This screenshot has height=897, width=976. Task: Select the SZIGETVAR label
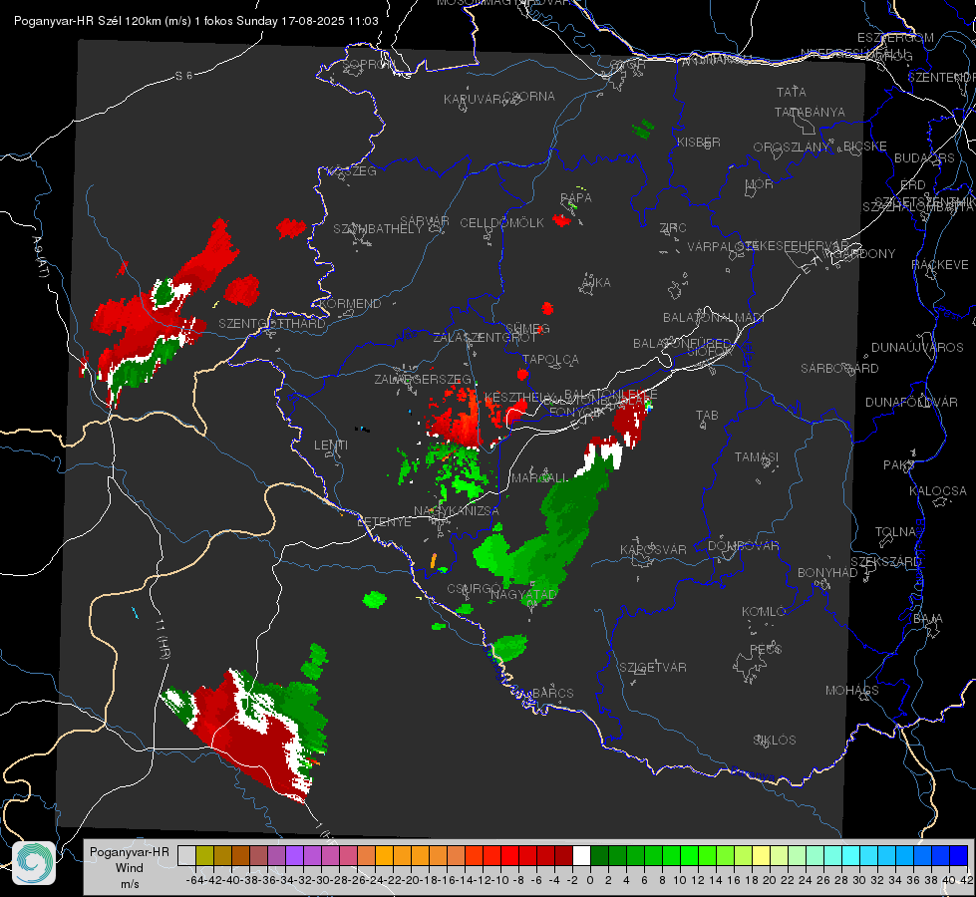click(653, 668)
